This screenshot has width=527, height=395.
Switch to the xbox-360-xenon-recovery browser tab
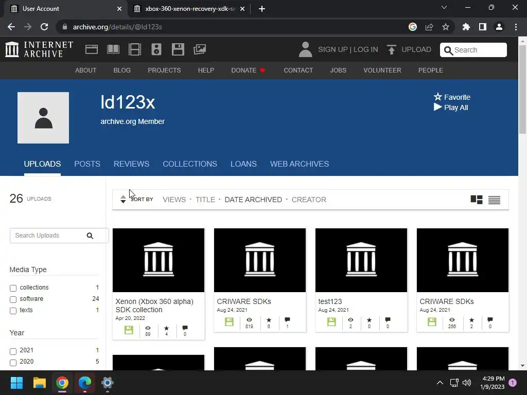(x=189, y=9)
